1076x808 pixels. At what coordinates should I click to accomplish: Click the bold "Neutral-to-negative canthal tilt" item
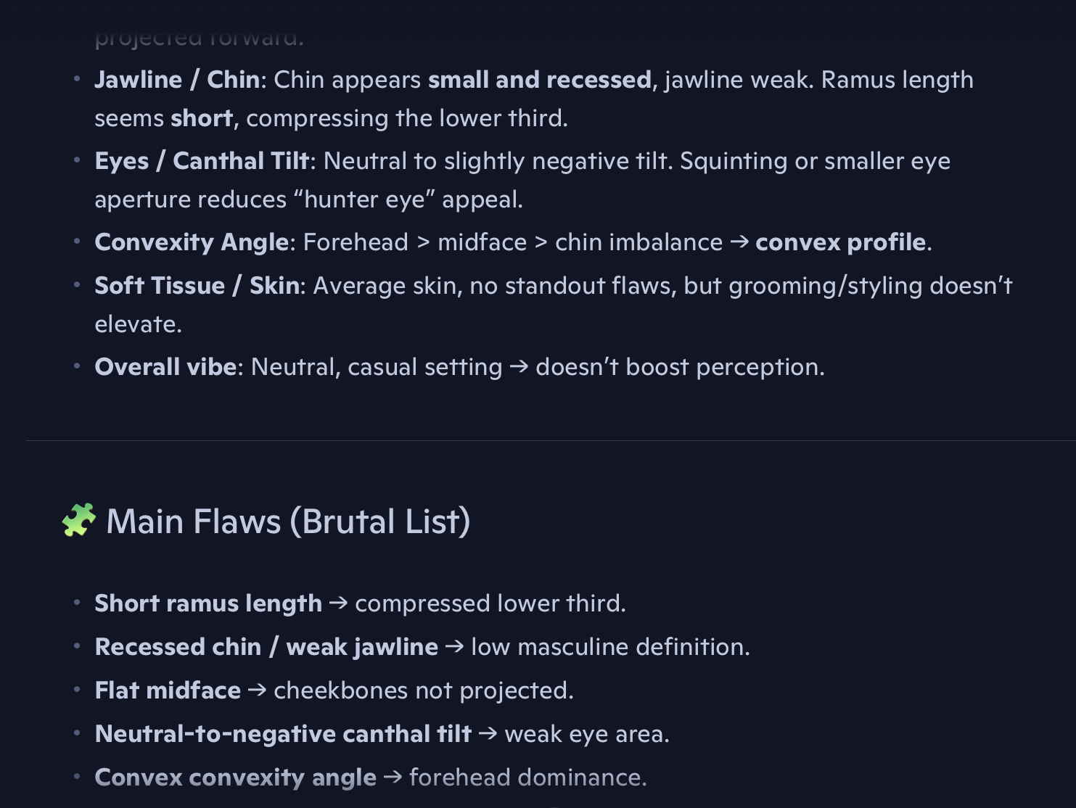coord(283,734)
